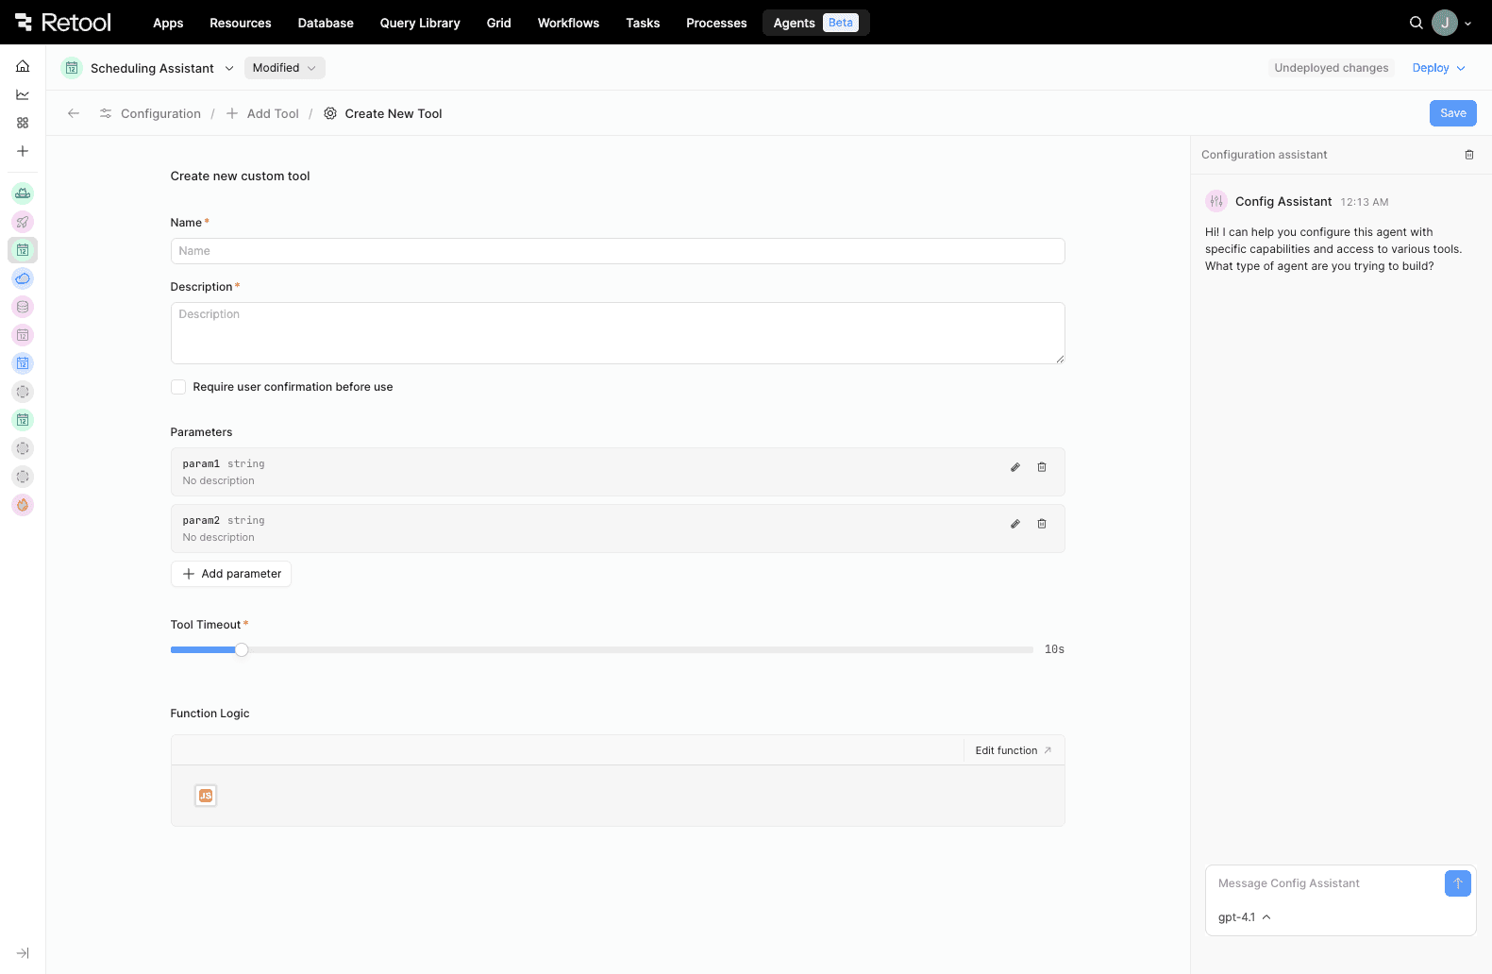
Task: Go back using the left arrow icon
Action: 74,113
